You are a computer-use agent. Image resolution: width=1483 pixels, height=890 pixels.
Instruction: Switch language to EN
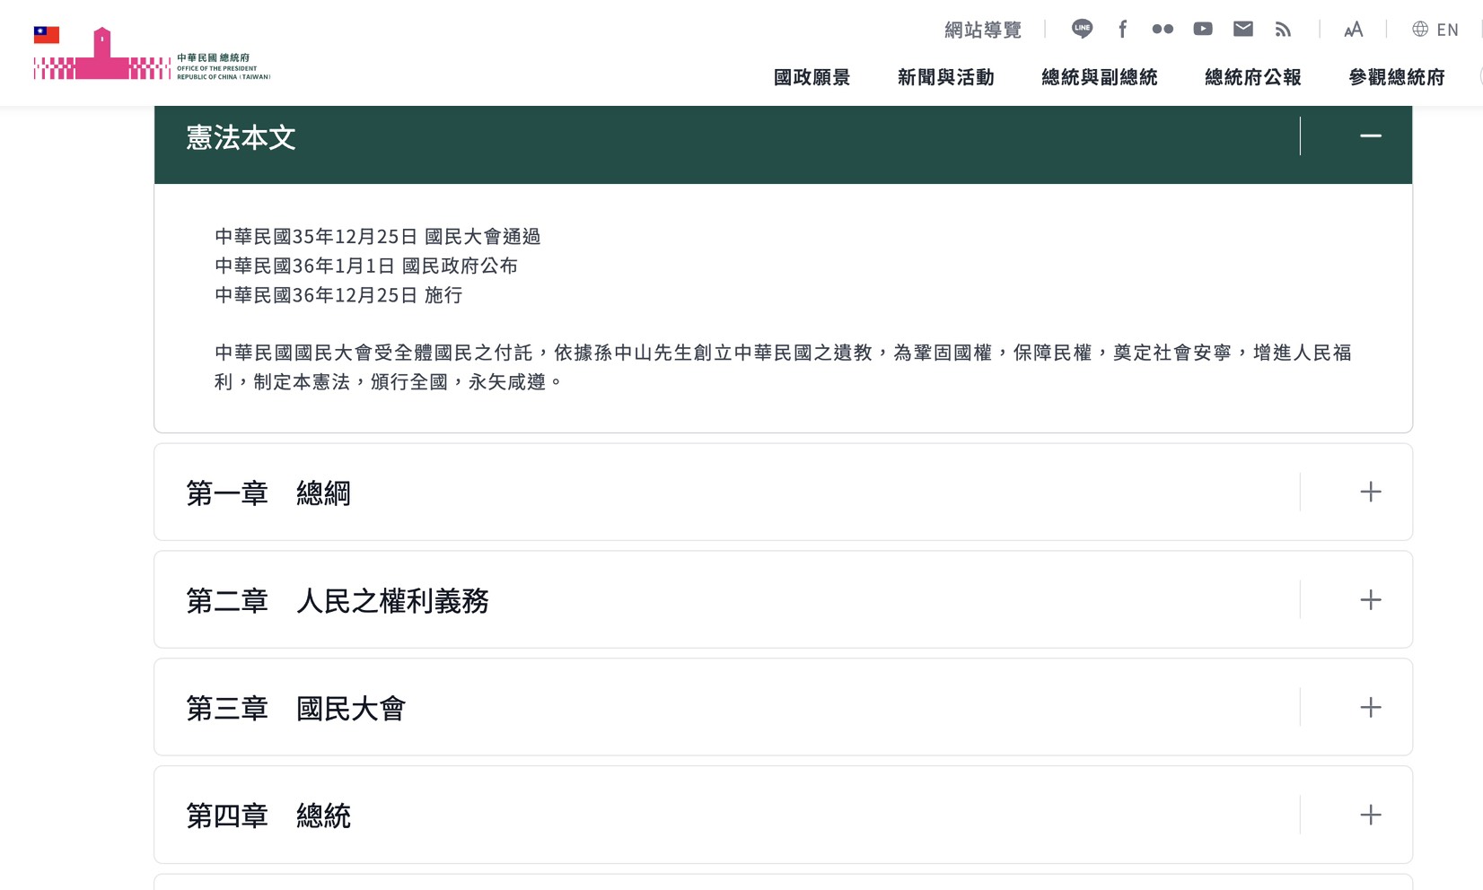1435,30
